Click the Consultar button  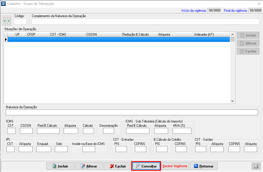tap(146, 166)
